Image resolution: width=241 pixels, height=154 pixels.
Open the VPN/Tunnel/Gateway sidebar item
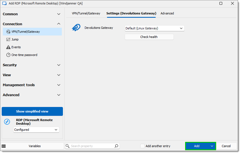32,32
